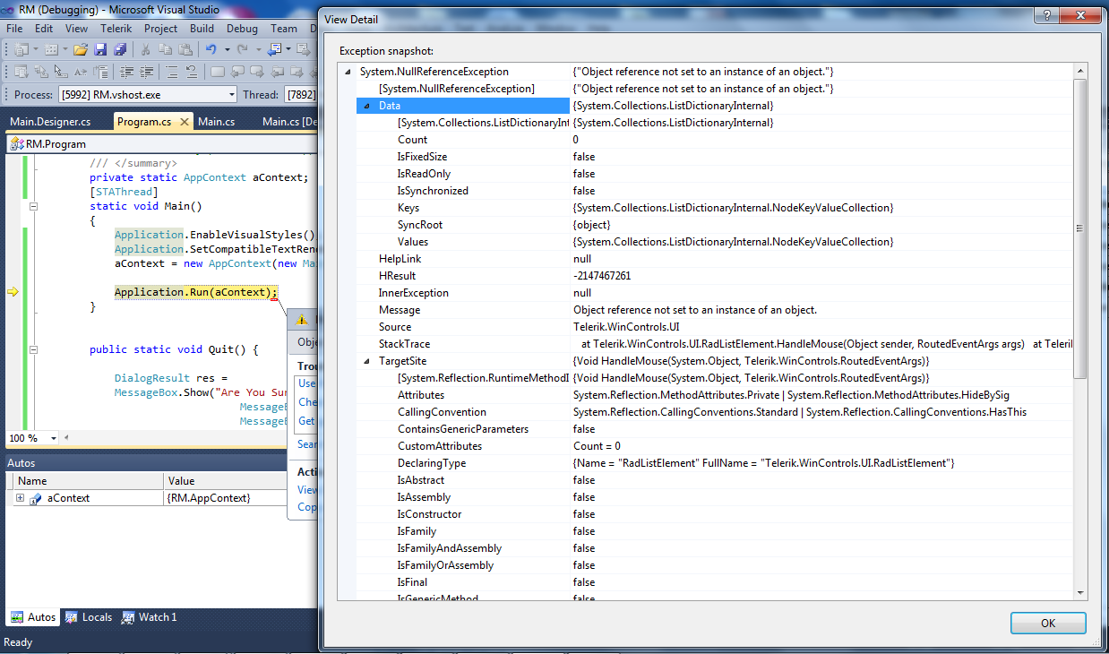This screenshot has width=1109, height=654.
Task: Click the Navigate Backward icon
Action: pyautogui.click(x=275, y=49)
